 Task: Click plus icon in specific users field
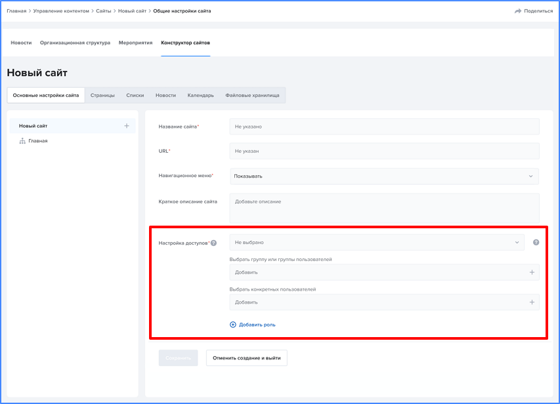[x=532, y=302]
